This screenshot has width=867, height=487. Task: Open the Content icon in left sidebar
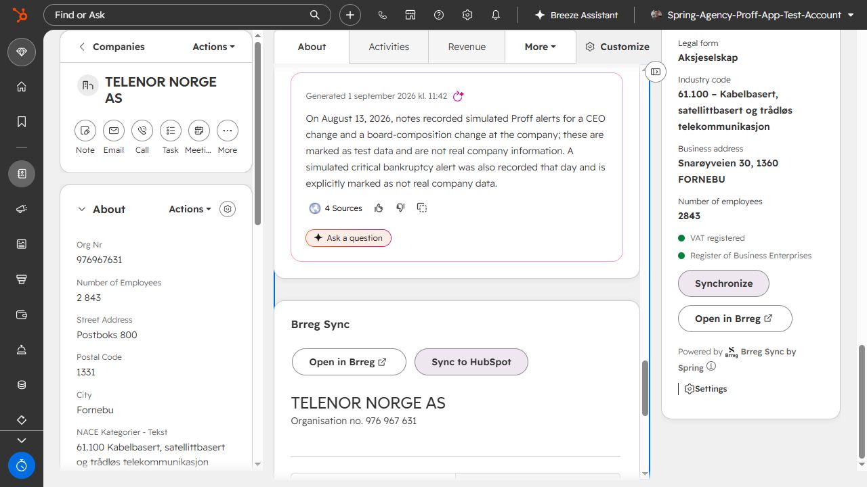pyautogui.click(x=22, y=244)
